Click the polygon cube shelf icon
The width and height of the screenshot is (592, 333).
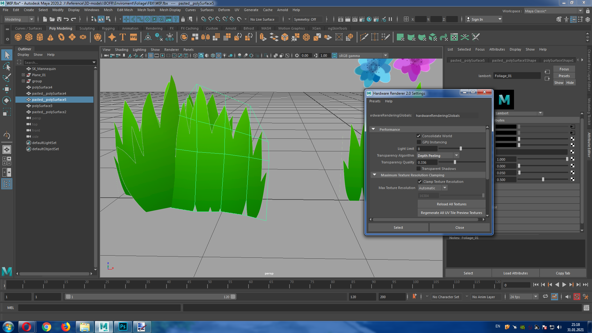click(x=29, y=37)
